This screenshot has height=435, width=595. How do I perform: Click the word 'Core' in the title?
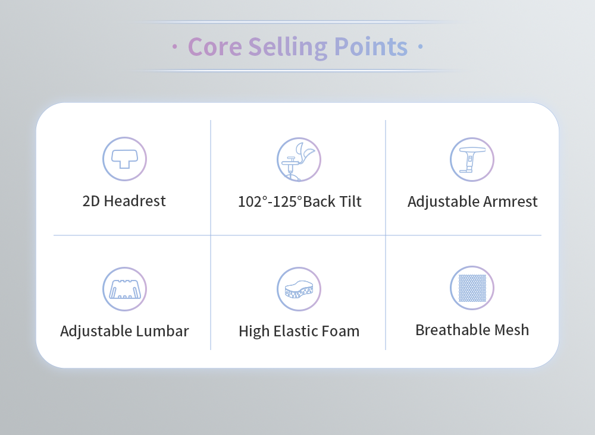(x=215, y=47)
